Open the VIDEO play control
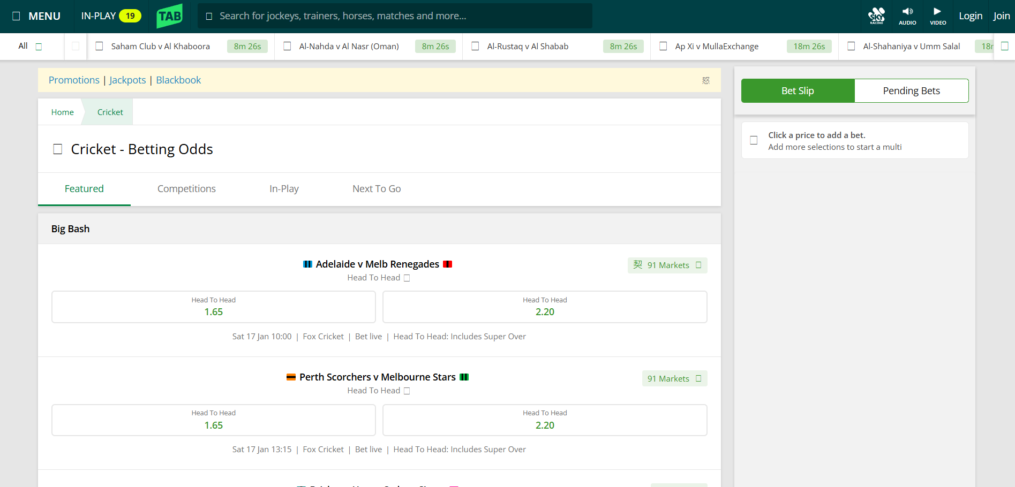Screen dimensions: 1015x487 [938, 16]
